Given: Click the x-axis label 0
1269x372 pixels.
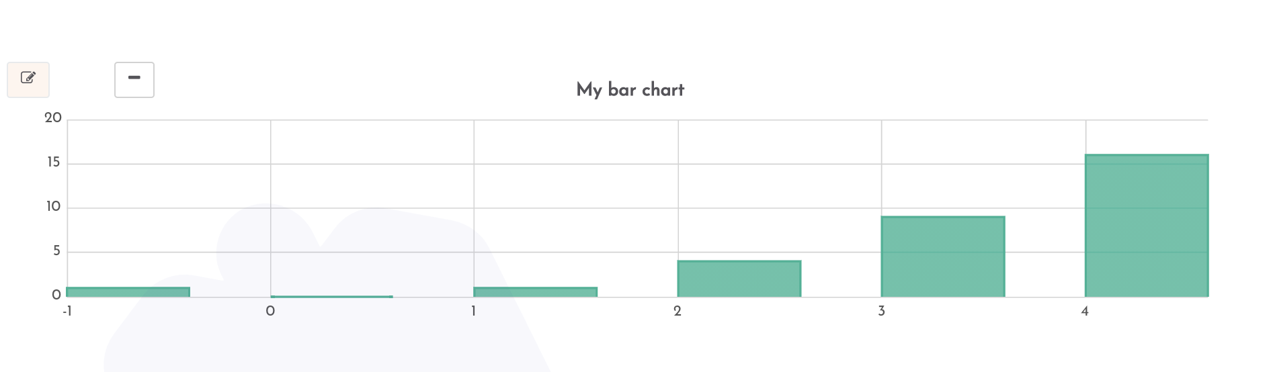Looking at the screenshot, I should (270, 312).
